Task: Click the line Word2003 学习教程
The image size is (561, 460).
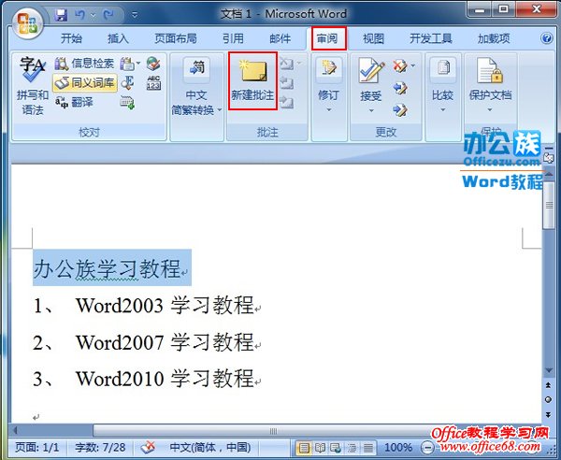Action: [165, 305]
